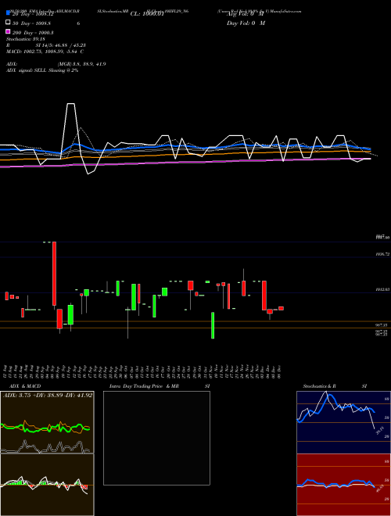Click the 'Day Vol: 0 M' label
The image size is (391, 516).
[x=246, y=23]
